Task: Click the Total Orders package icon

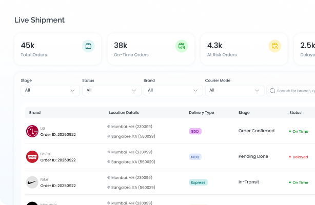Action: coord(88,46)
